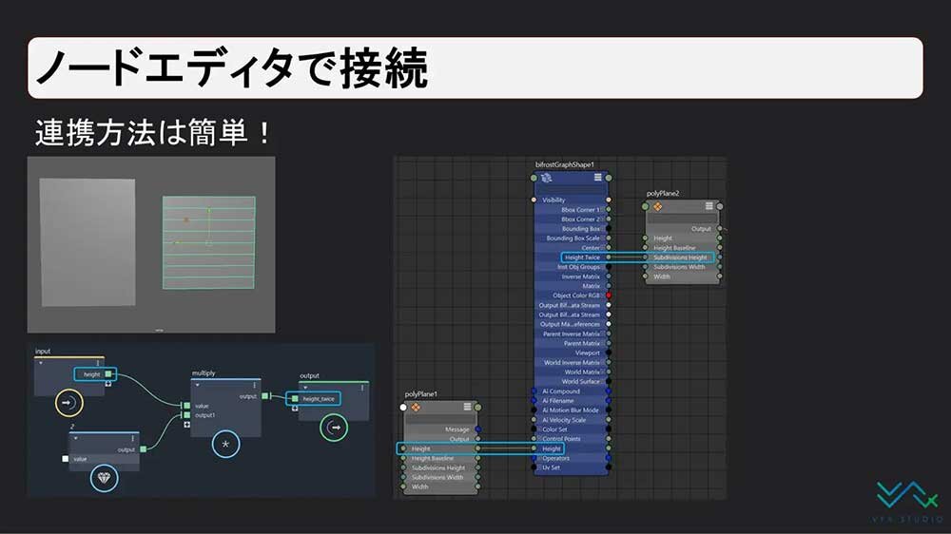
Task: Expand the World Inverse Matrix attribute
Action: coord(602,362)
